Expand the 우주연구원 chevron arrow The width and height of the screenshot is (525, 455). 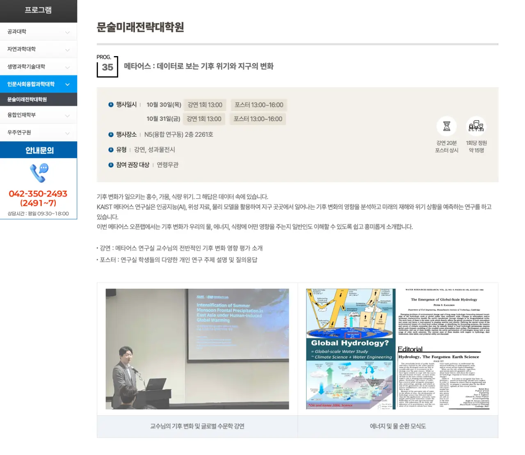tap(68, 133)
